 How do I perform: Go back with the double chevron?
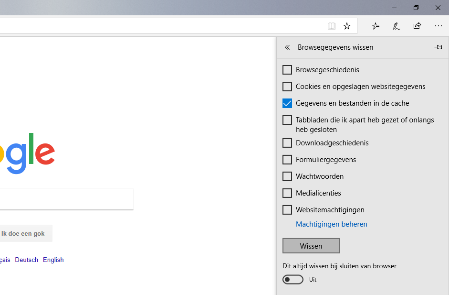(x=287, y=47)
